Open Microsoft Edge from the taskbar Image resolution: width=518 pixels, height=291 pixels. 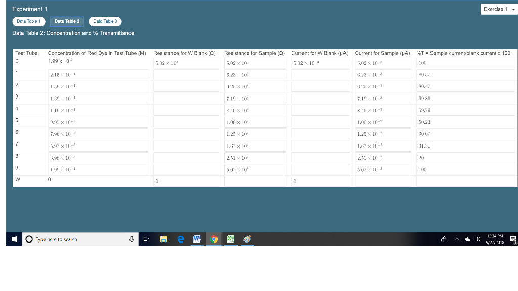tap(180, 239)
